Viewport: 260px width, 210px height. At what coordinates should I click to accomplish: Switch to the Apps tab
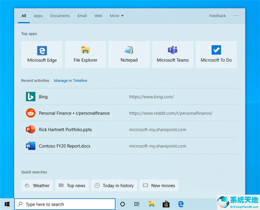[38, 16]
